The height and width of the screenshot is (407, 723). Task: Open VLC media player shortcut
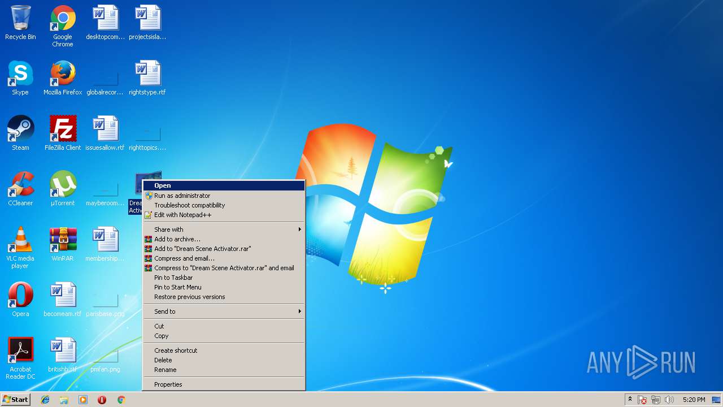[20, 248]
